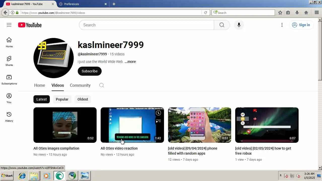Close the kaslmineer7999 - YouTube tab
Screen dimensions: 322x181
click(53, 4)
